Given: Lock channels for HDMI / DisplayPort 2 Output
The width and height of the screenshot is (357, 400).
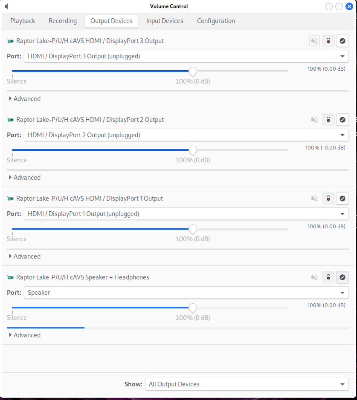Looking at the screenshot, I should click(x=328, y=120).
